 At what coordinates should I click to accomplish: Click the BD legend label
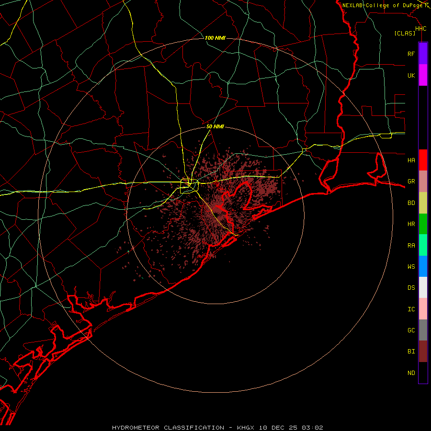point(411,203)
